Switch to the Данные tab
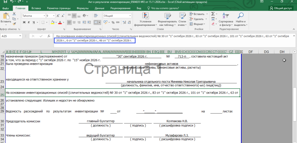 pyautogui.click(x=99, y=8)
